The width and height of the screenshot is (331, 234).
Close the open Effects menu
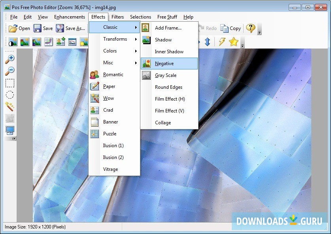click(98, 17)
